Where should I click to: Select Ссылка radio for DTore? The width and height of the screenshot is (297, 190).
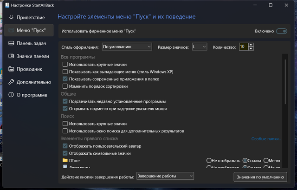pos(245,160)
